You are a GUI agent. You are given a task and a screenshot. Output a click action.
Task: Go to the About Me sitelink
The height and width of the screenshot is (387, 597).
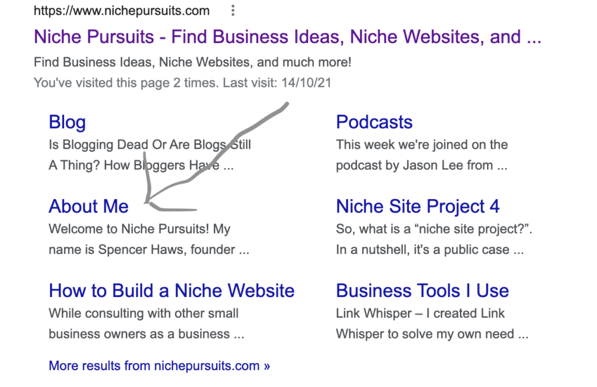(x=89, y=206)
